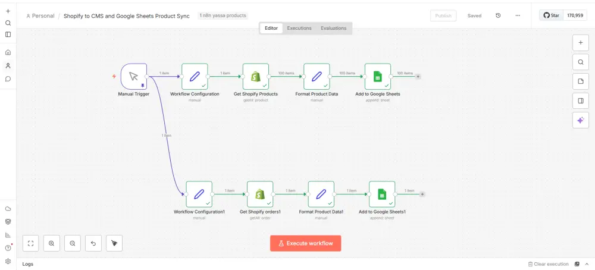Toggle the right side panel button
This screenshot has width=595, height=270.
tap(581, 101)
